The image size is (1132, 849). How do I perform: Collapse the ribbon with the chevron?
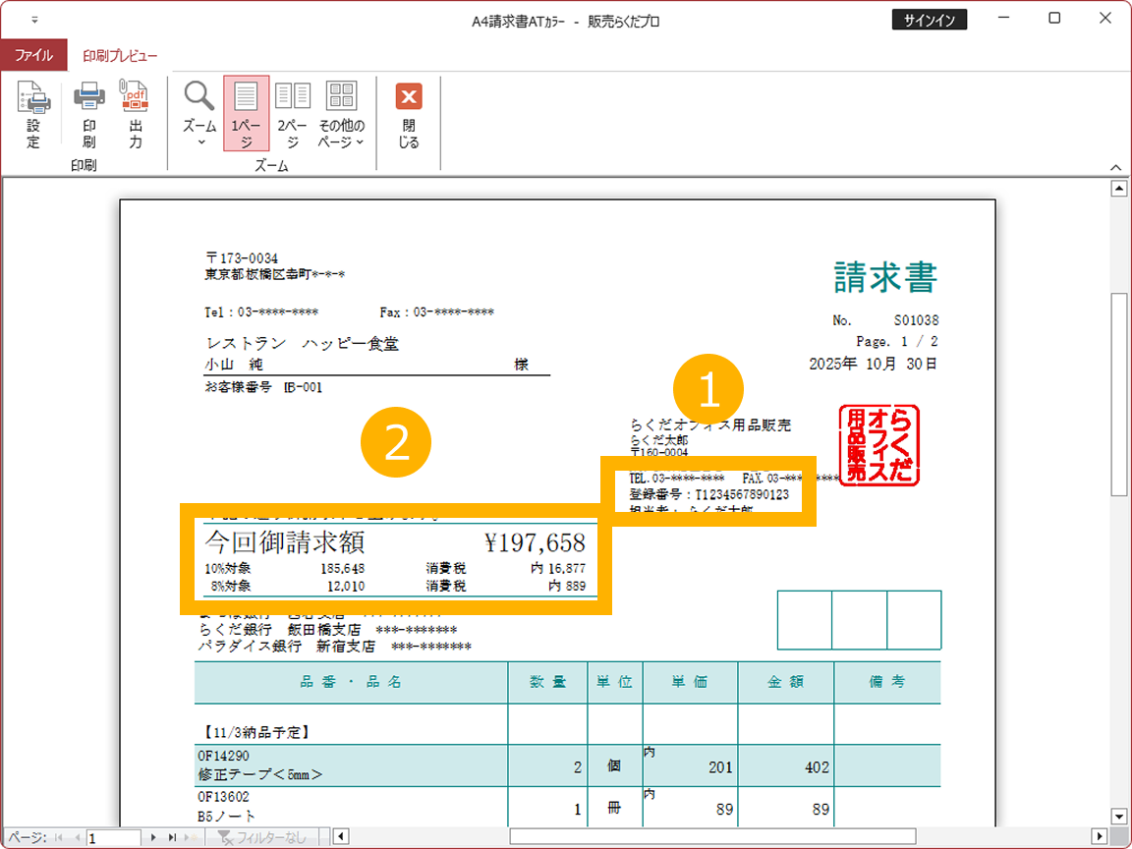1115,167
